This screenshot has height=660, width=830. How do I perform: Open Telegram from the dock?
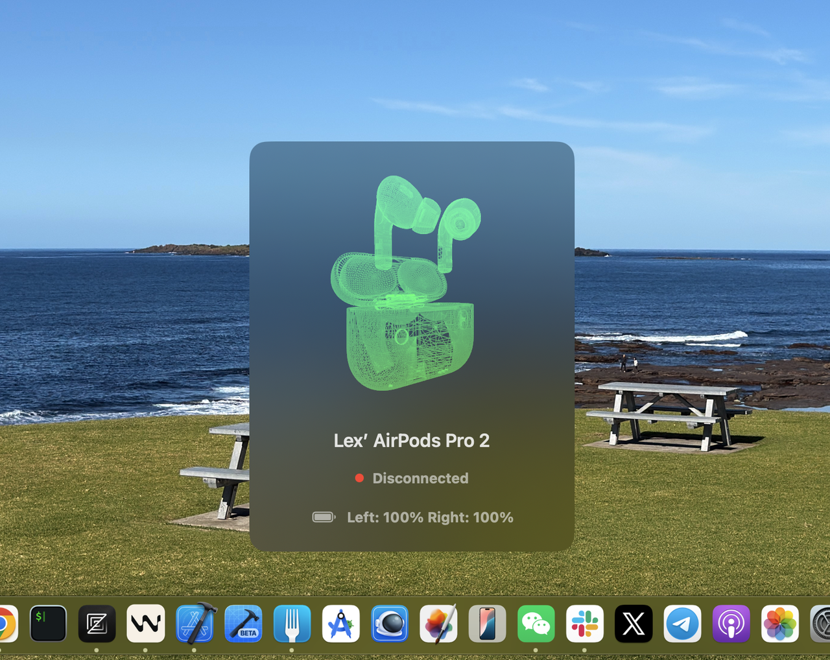click(x=682, y=624)
